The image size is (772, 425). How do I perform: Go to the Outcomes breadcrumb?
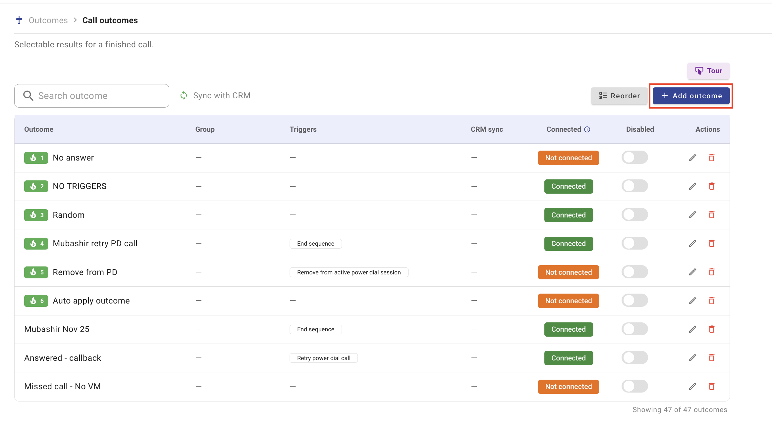coord(48,20)
